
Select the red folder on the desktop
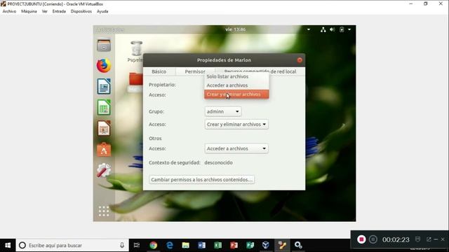[x=135, y=79]
